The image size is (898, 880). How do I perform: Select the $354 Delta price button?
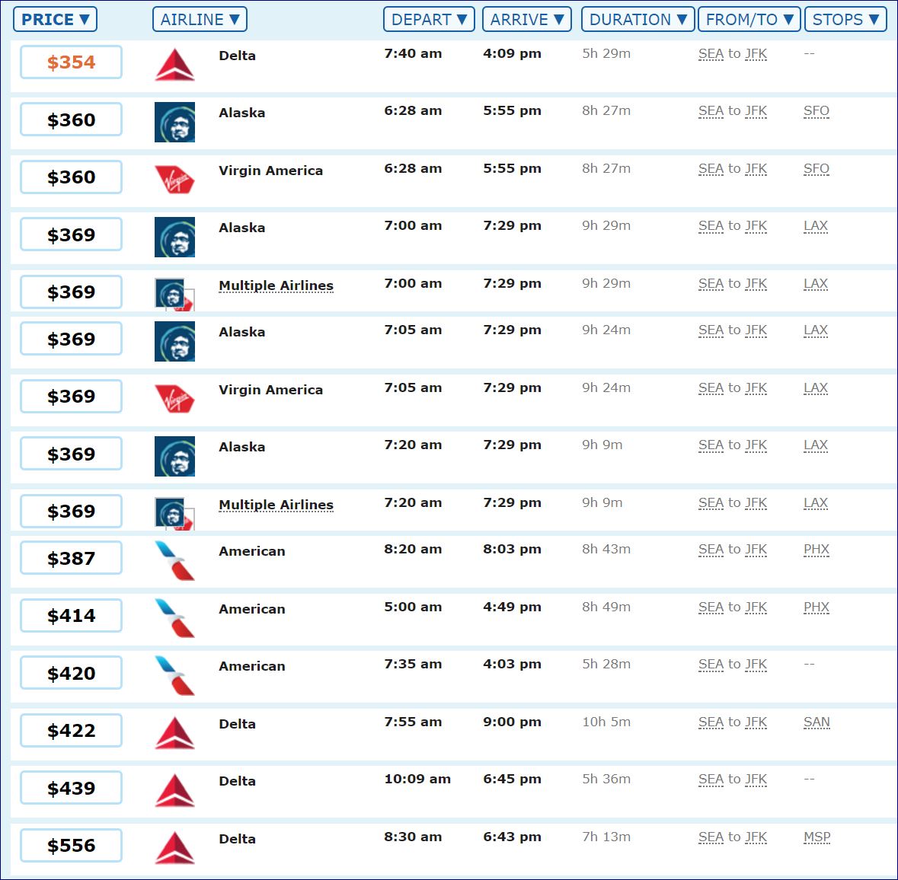(x=71, y=62)
